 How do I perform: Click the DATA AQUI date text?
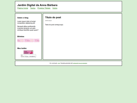(x=48, y=21)
